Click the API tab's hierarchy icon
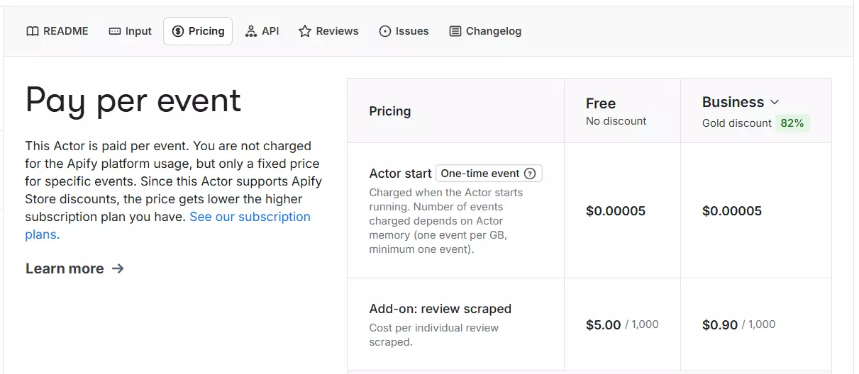The height and width of the screenshot is (374, 859). coord(251,31)
